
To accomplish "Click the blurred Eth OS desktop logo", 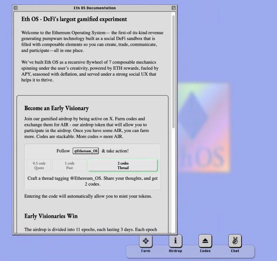I will 204,127.
